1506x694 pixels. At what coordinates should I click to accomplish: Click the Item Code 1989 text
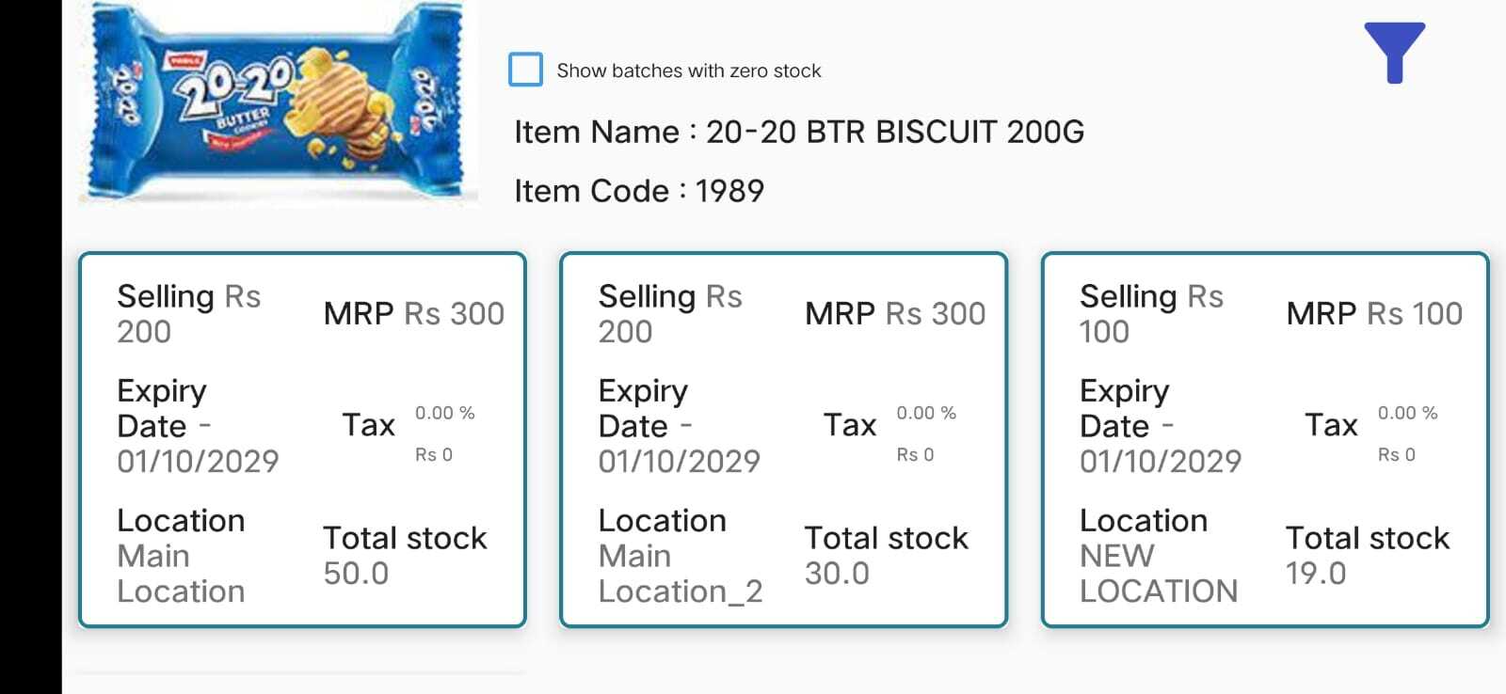(x=638, y=191)
